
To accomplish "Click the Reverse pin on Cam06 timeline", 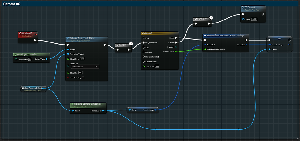I will pyautogui.click(x=144, y=52).
